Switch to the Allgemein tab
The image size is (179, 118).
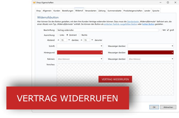click(47, 11)
